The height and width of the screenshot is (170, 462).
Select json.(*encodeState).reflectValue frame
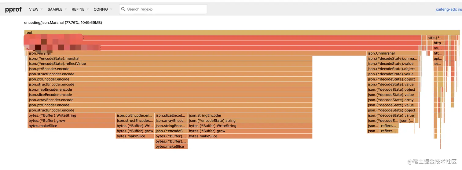[x=170, y=64]
